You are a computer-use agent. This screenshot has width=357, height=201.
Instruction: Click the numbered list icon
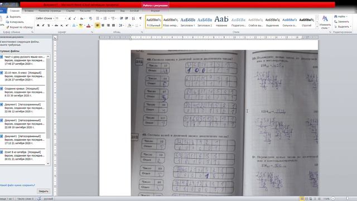pyautogui.click(x=105, y=18)
